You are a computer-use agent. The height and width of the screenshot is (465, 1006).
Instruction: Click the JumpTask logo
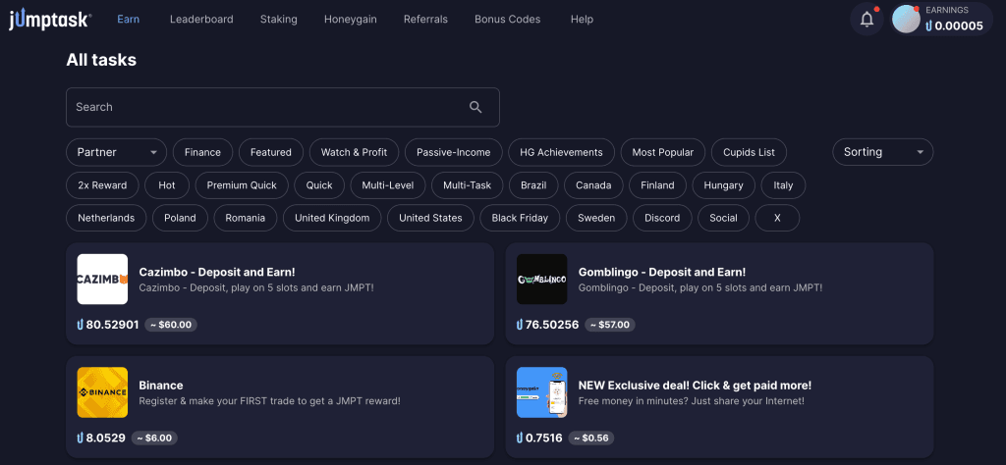coord(50,20)
